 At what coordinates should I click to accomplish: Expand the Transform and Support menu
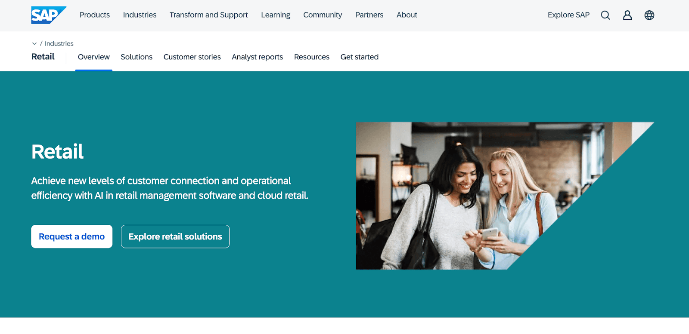209,15
